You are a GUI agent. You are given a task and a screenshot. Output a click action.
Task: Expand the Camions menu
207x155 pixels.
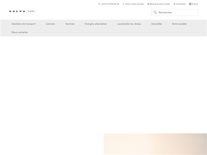point(50,24)
